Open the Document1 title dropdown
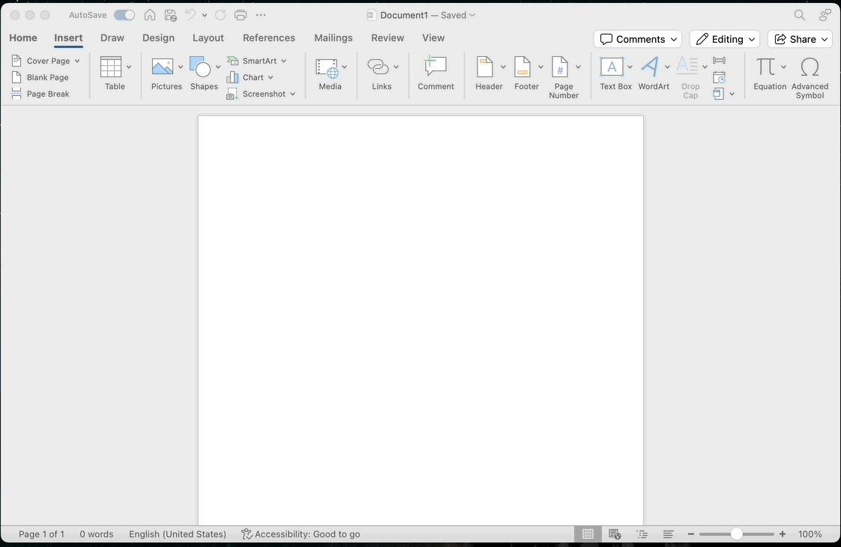The image size is (841, 547). click(x=472, y=15)
